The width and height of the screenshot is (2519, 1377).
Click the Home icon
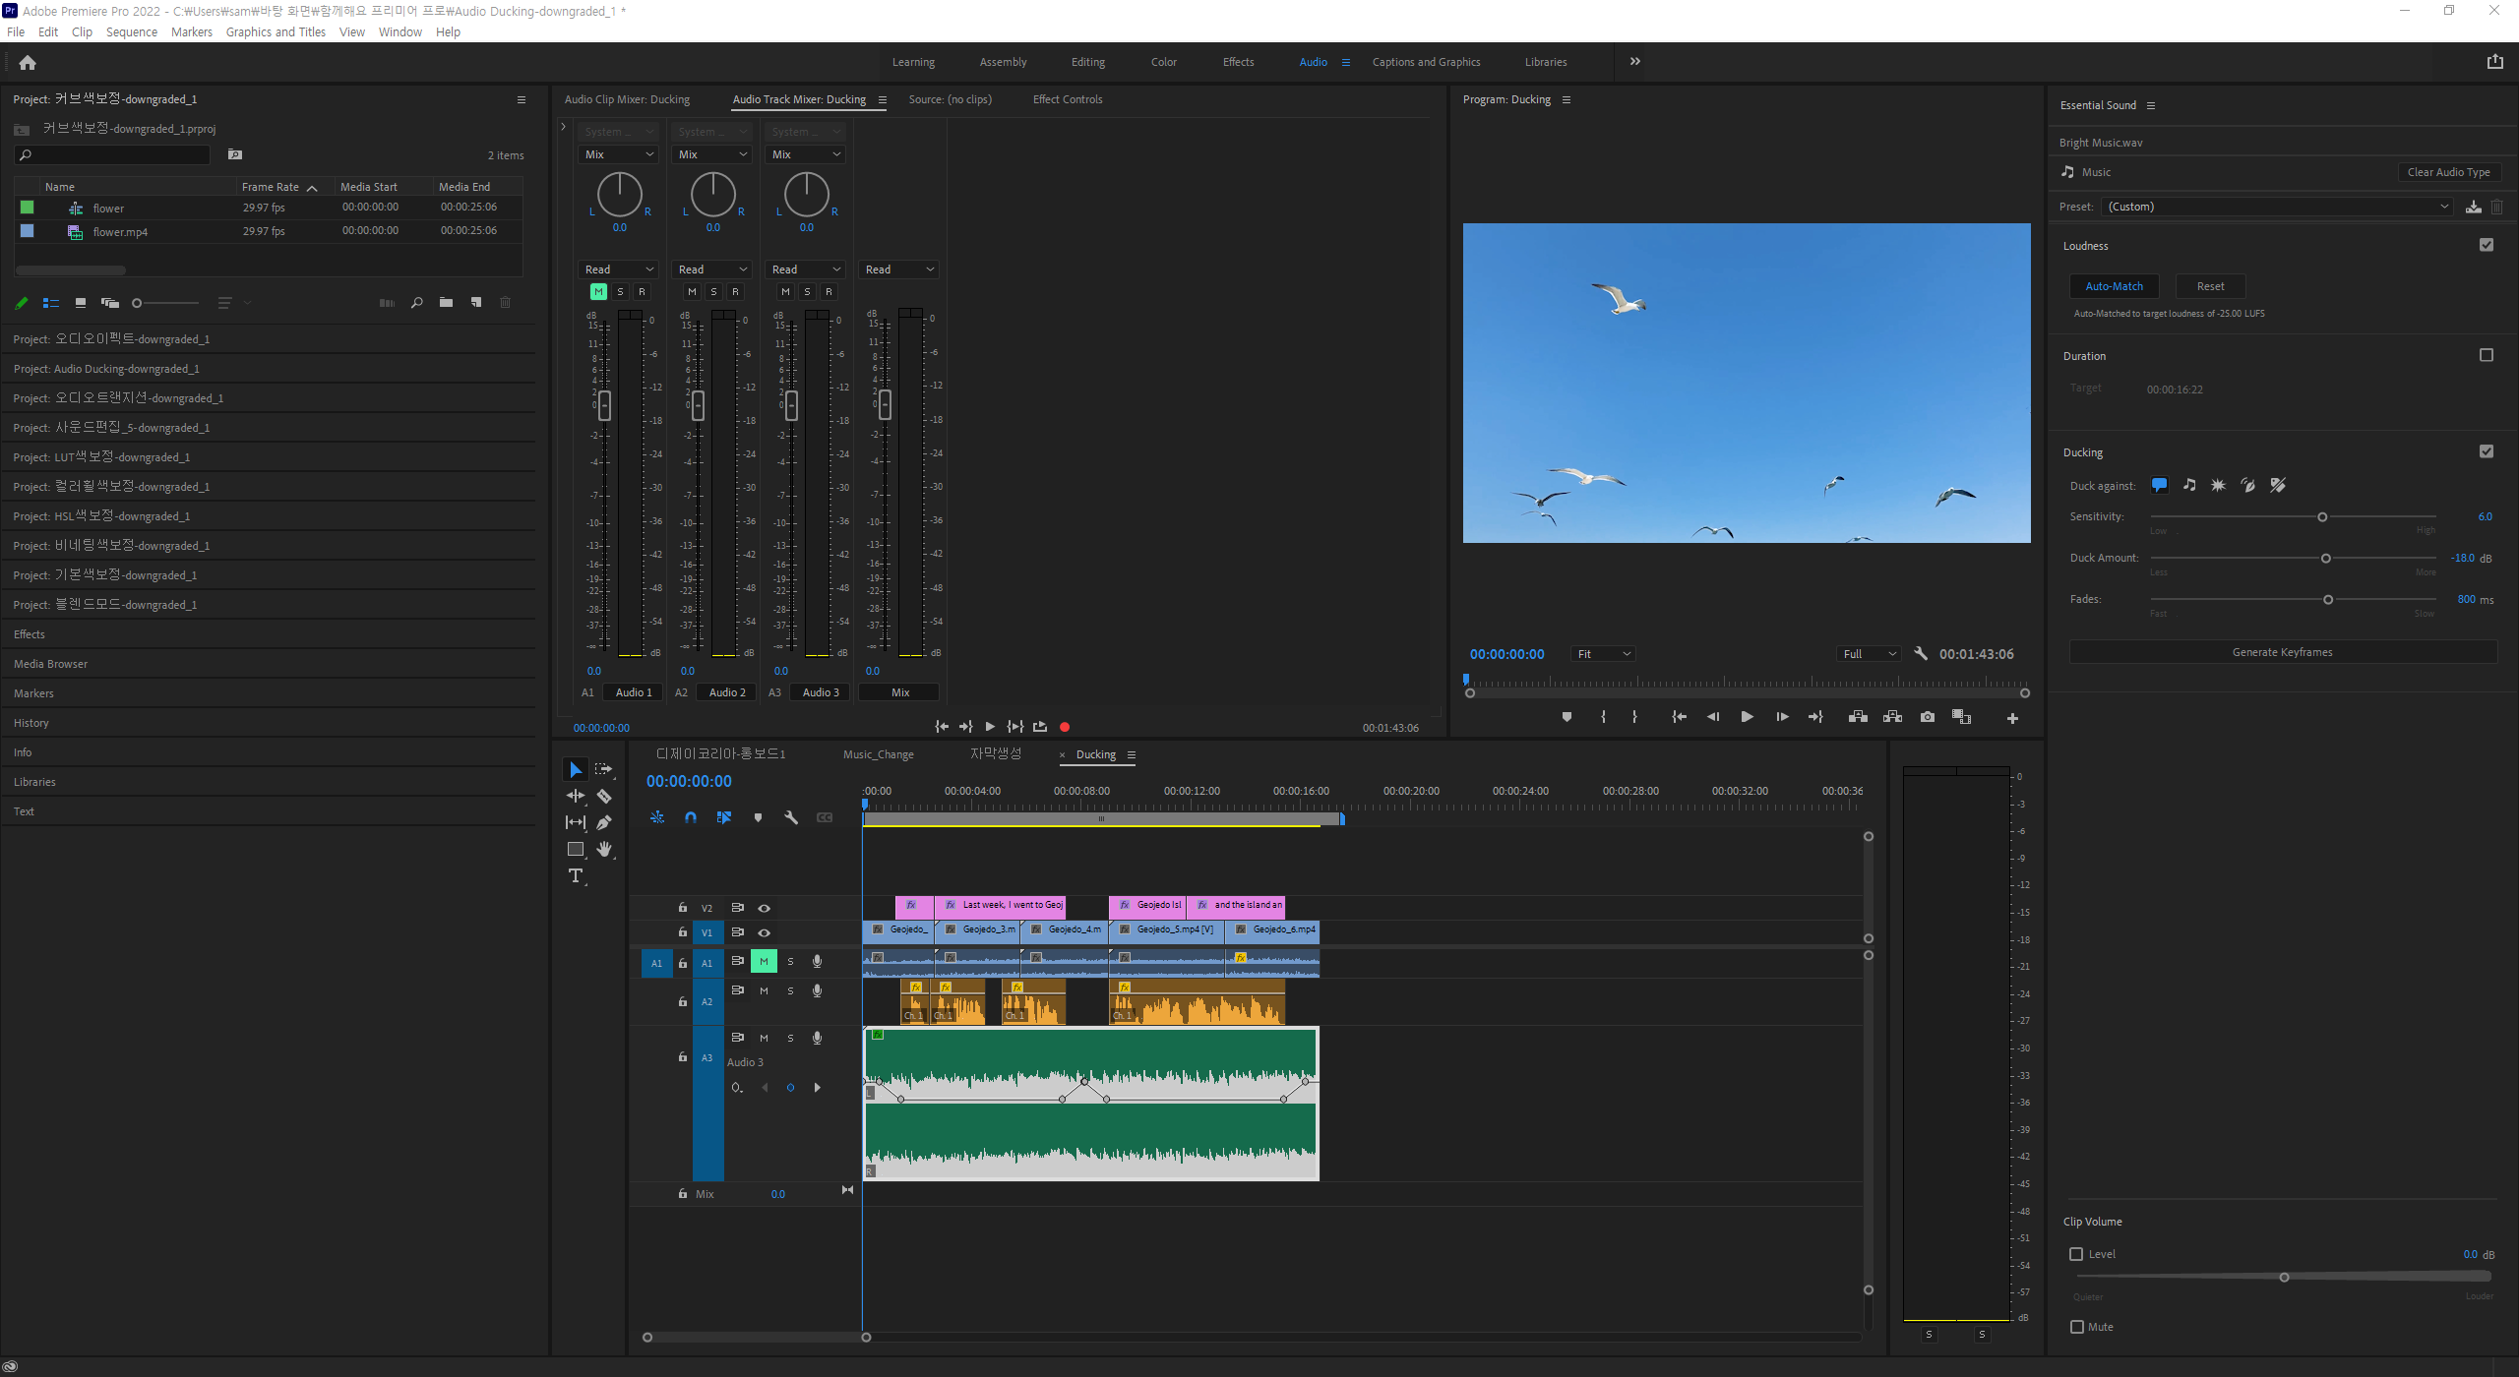click(28, 63)
